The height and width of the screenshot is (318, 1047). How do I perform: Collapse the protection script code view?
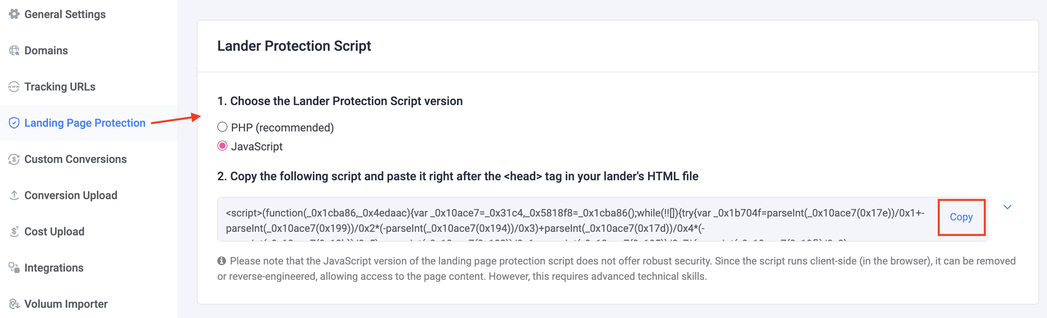pyautogui.click(x=1008, y=207)
